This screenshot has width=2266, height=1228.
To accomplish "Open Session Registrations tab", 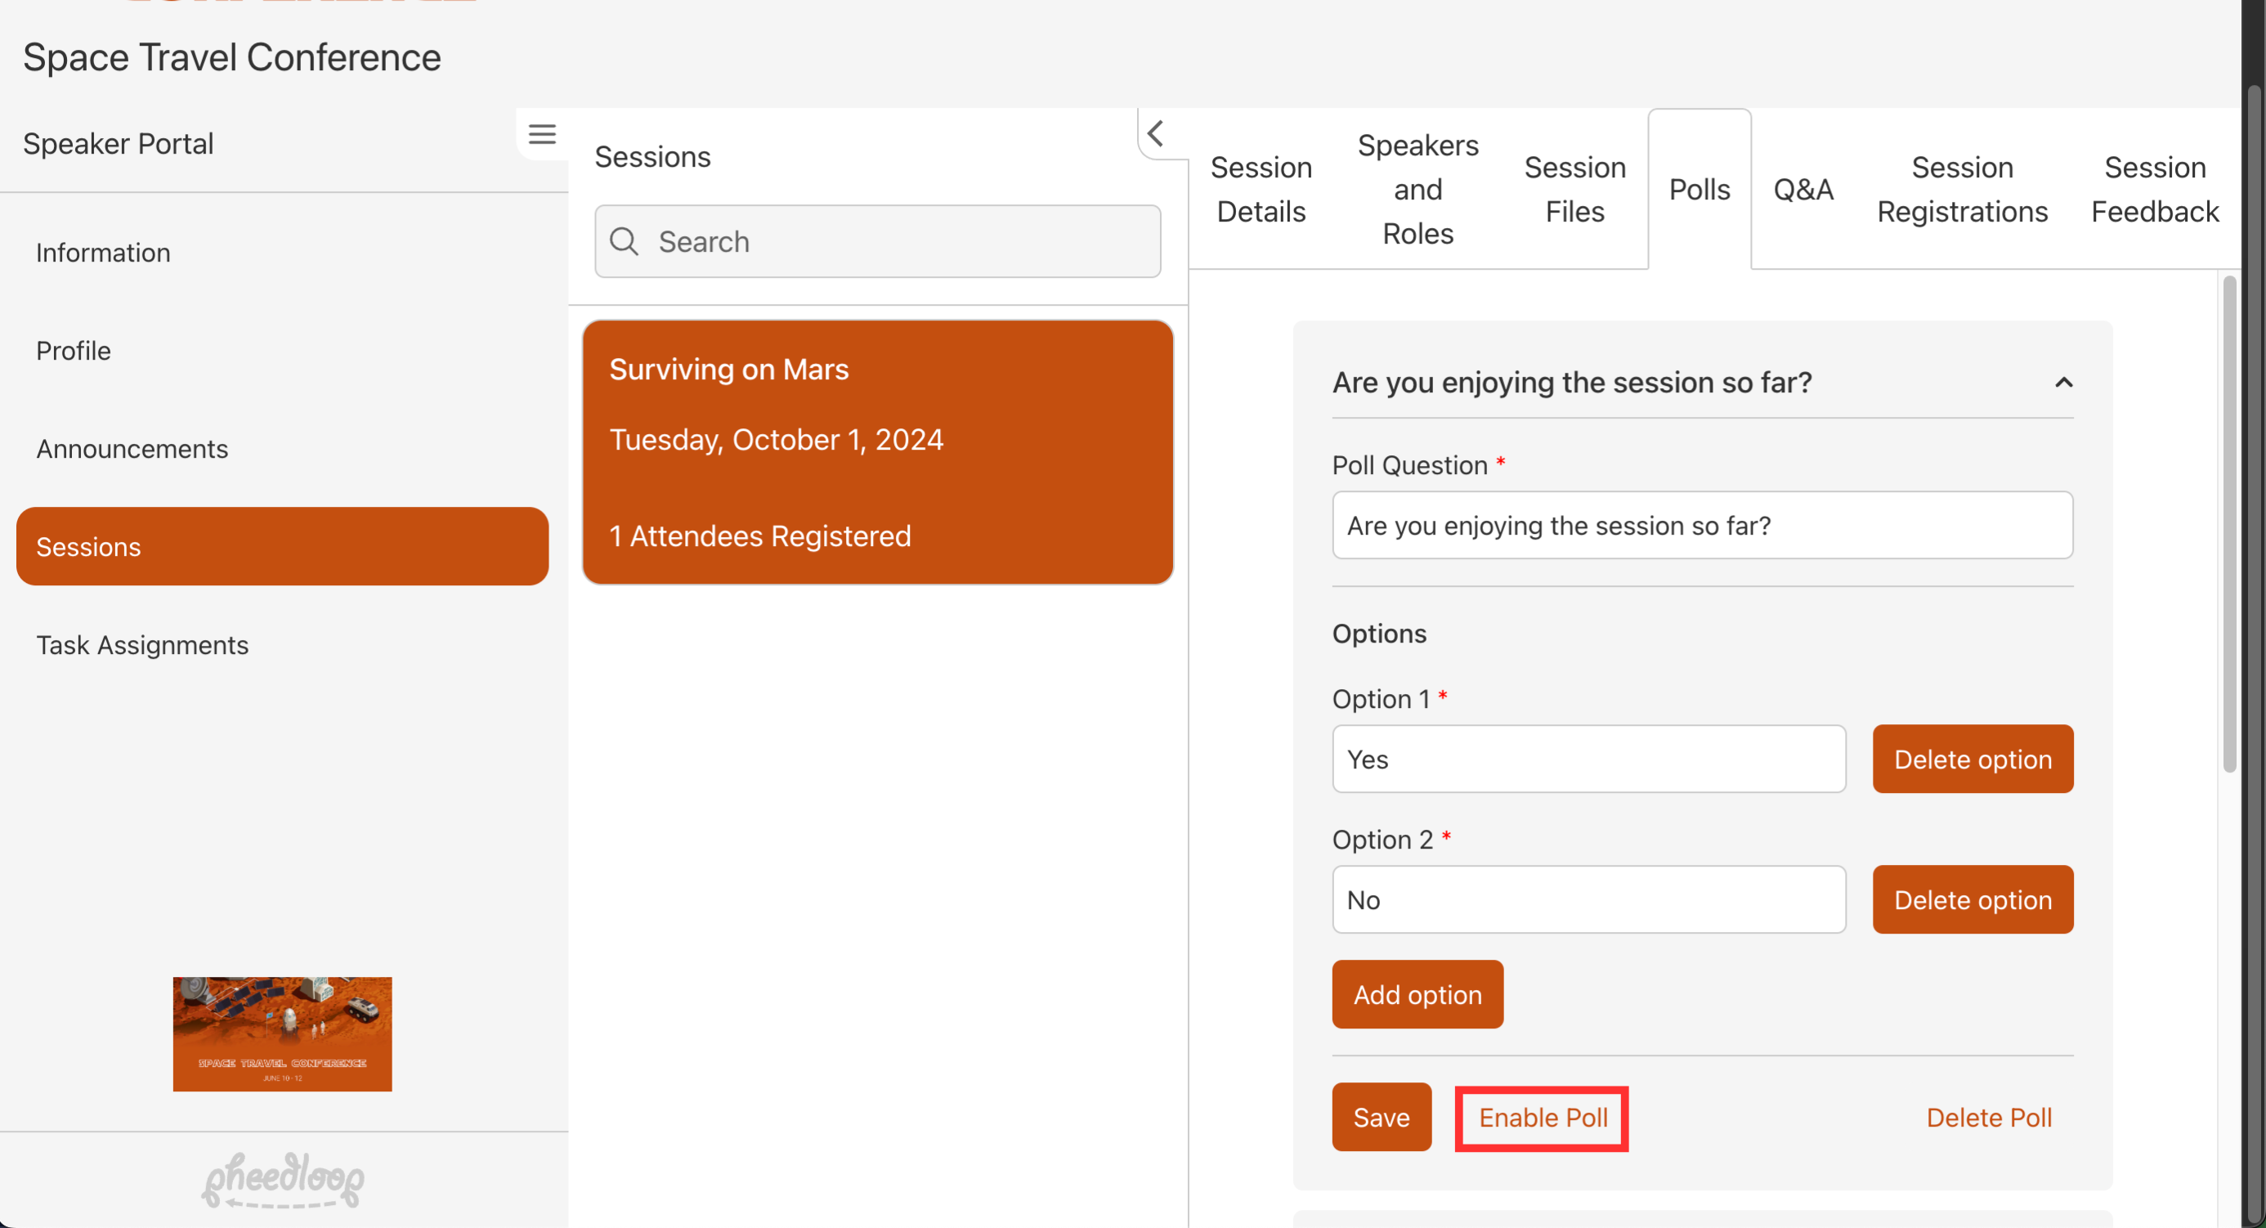I will 1962,189.
